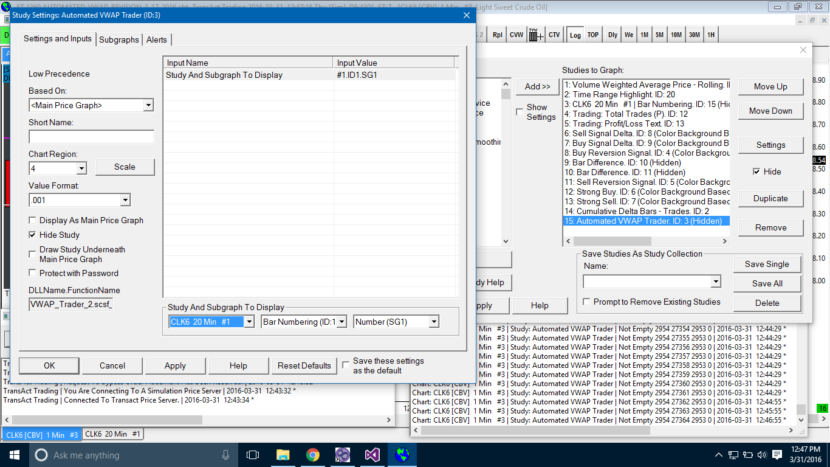Viewport: 830px width, 467px height.
Task: Click the CTV toolbar button
Action: [554, 35]
